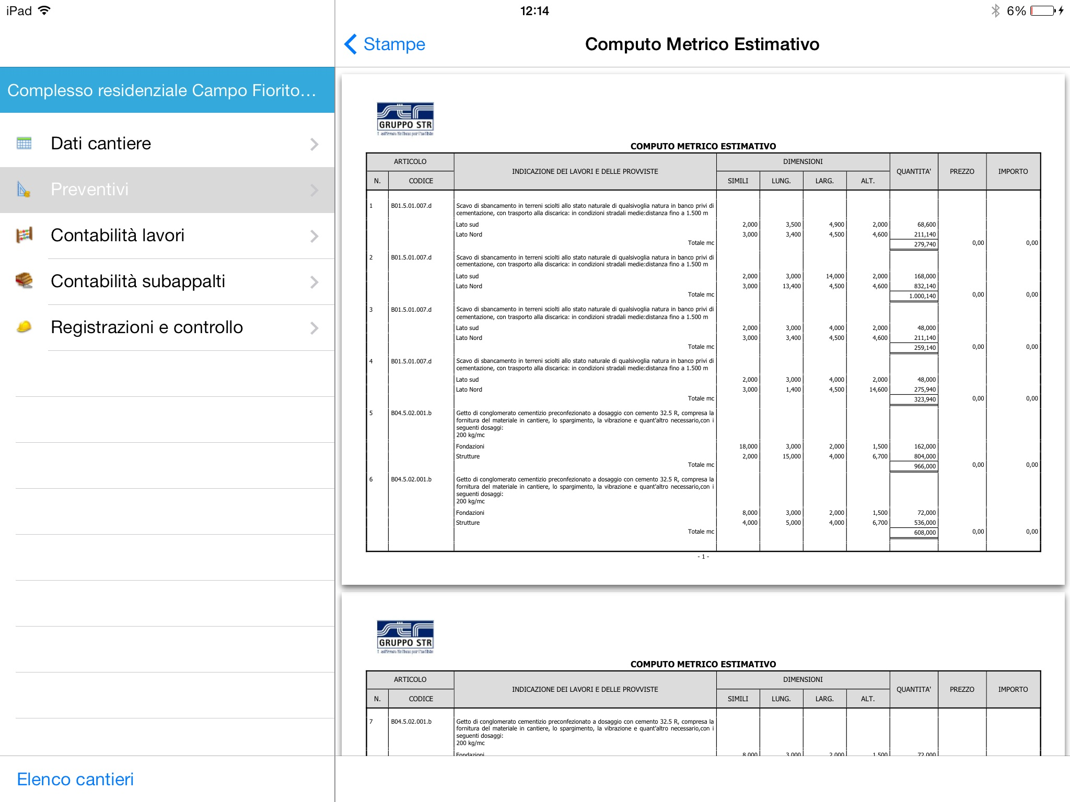Tap the Dati cantiere table icon
Screen dimensions: 1070x802
[24, 143]
